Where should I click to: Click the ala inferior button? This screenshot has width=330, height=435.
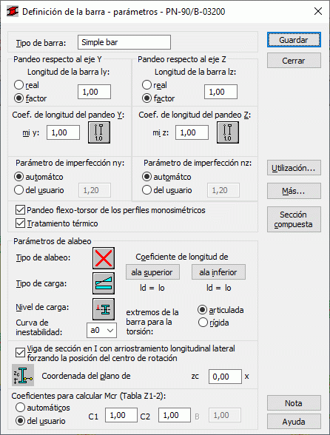(x=218, y=272)
